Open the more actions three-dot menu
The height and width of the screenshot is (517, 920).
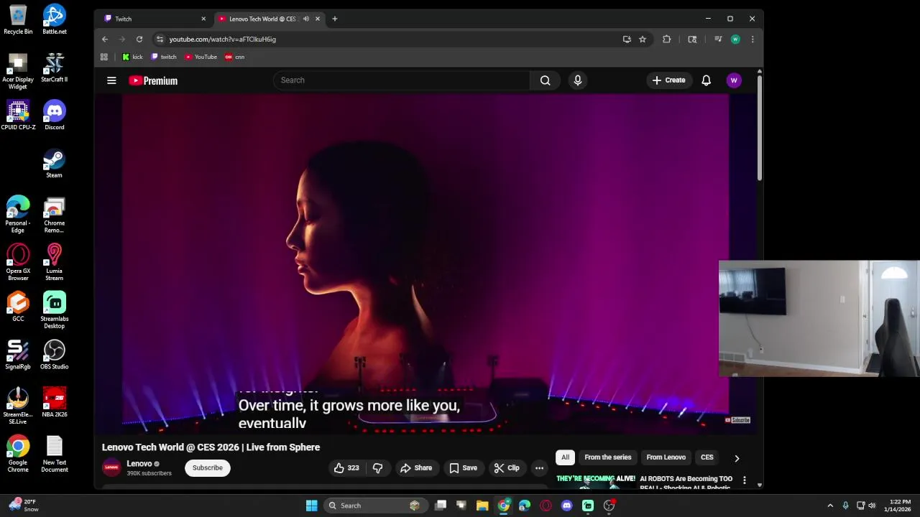tap(539, 468)
